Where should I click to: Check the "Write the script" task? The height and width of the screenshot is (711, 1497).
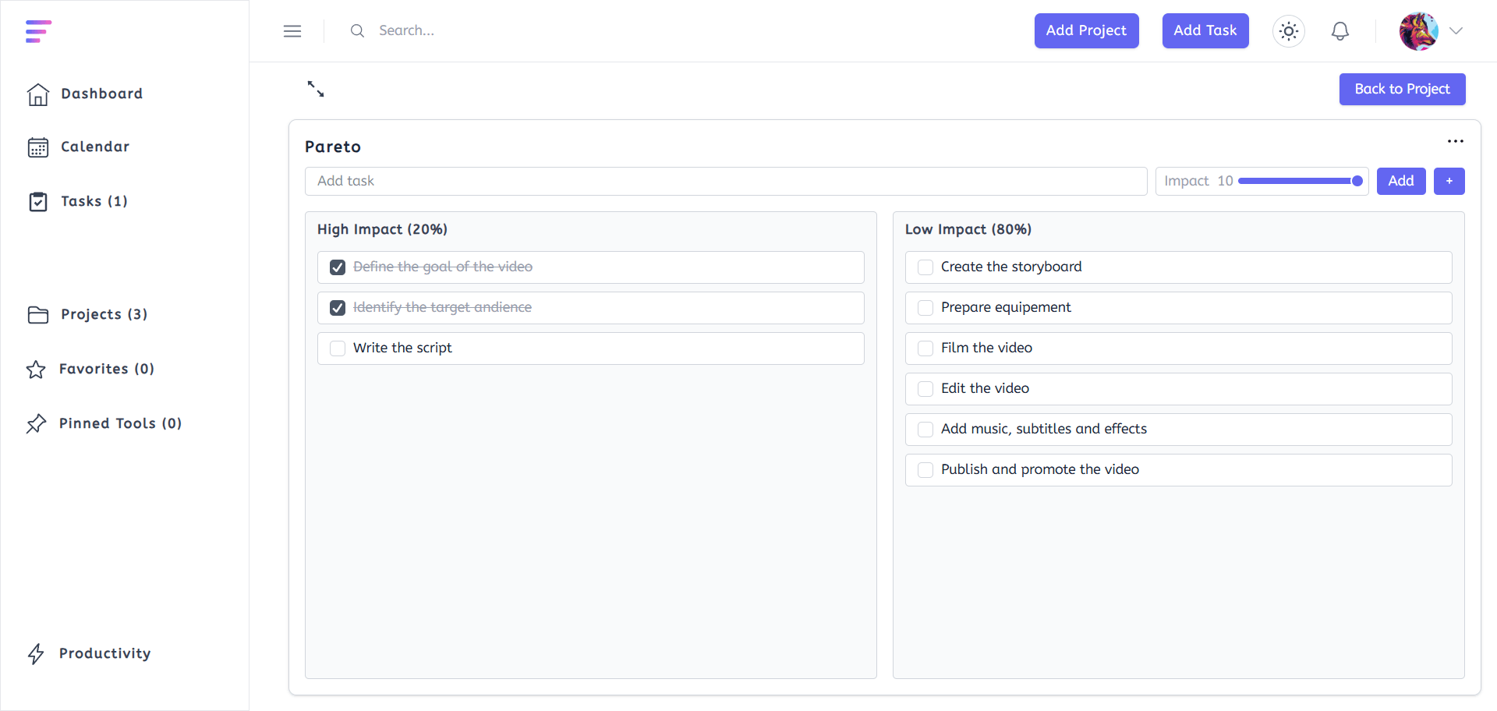tap(338, 348)
